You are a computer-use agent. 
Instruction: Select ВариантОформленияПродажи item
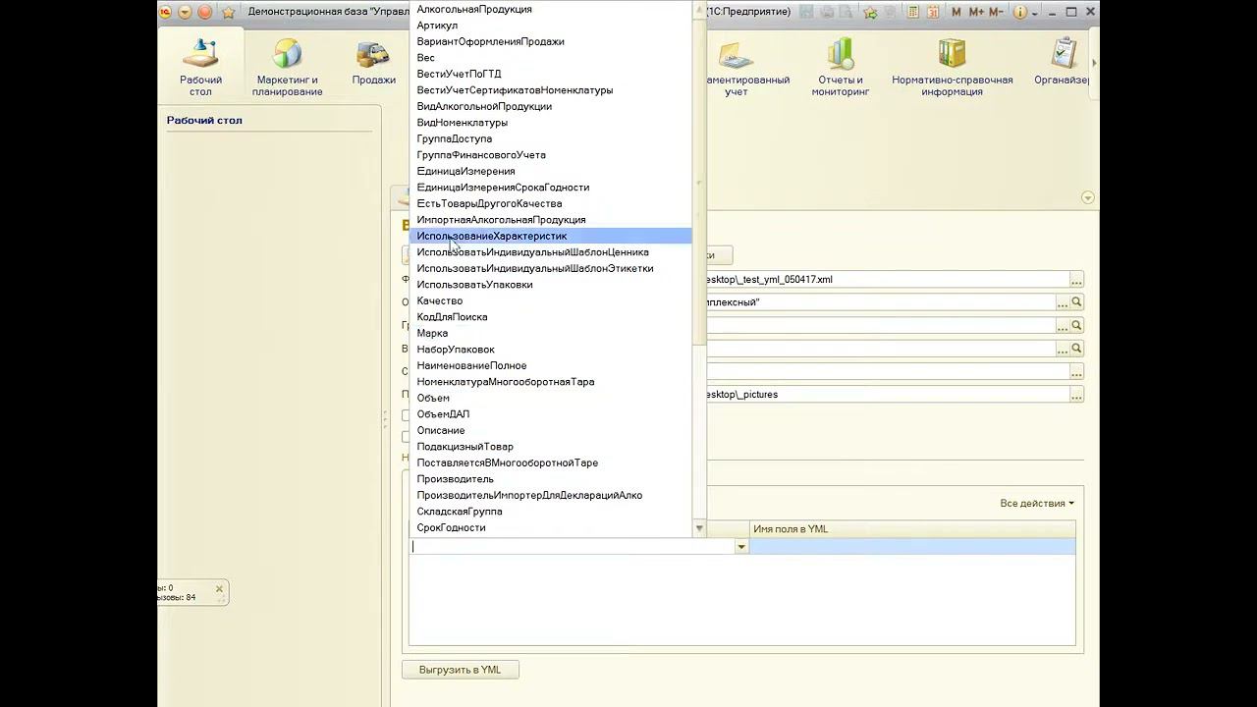[x=550, y=41]
